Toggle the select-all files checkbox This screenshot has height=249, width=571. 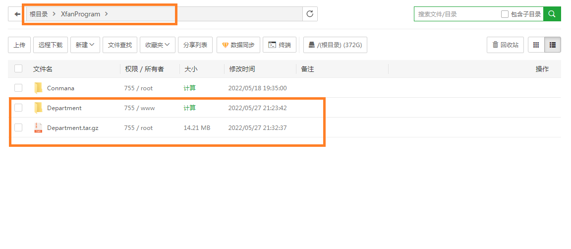click(18, 68)
